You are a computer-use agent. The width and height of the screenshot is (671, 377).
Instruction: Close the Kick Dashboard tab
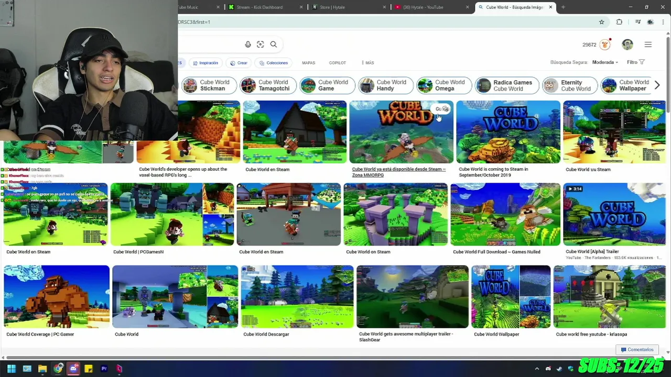301,7
